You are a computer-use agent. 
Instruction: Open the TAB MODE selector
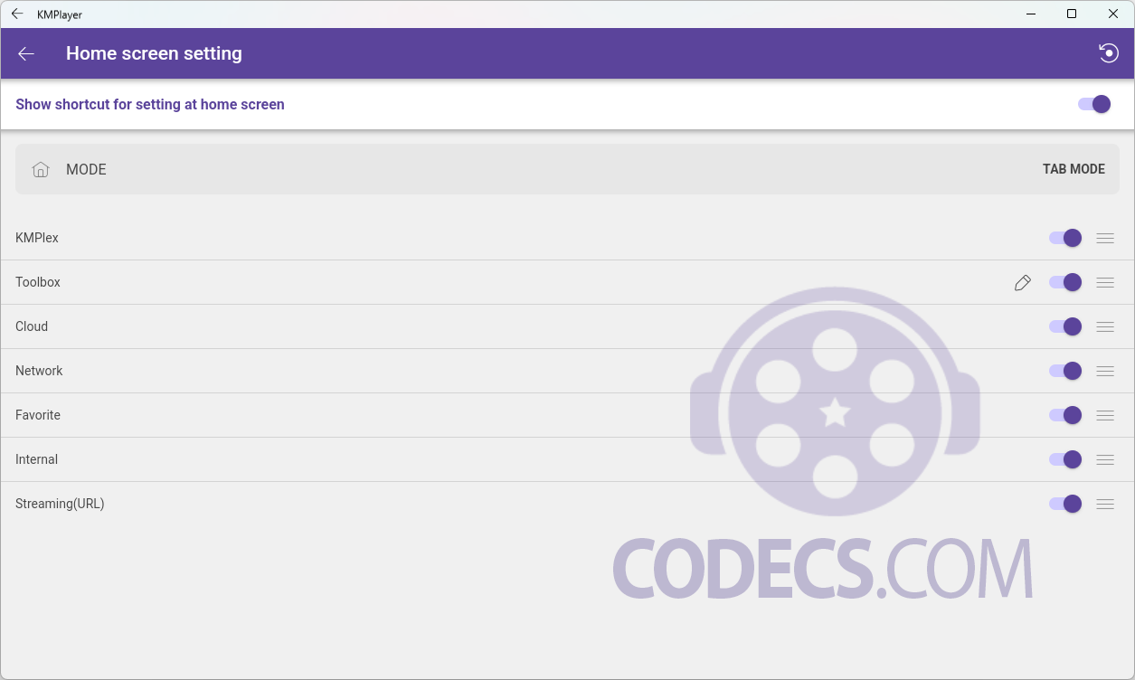coord(1074,169)
